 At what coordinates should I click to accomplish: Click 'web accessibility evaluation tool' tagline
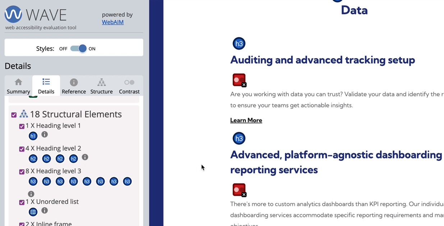click(x=41, y=27)
